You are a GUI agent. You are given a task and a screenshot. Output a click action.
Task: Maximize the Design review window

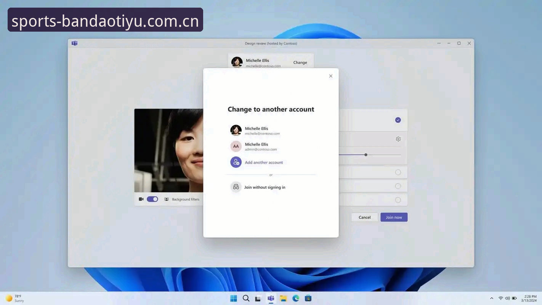coord(459,43)
